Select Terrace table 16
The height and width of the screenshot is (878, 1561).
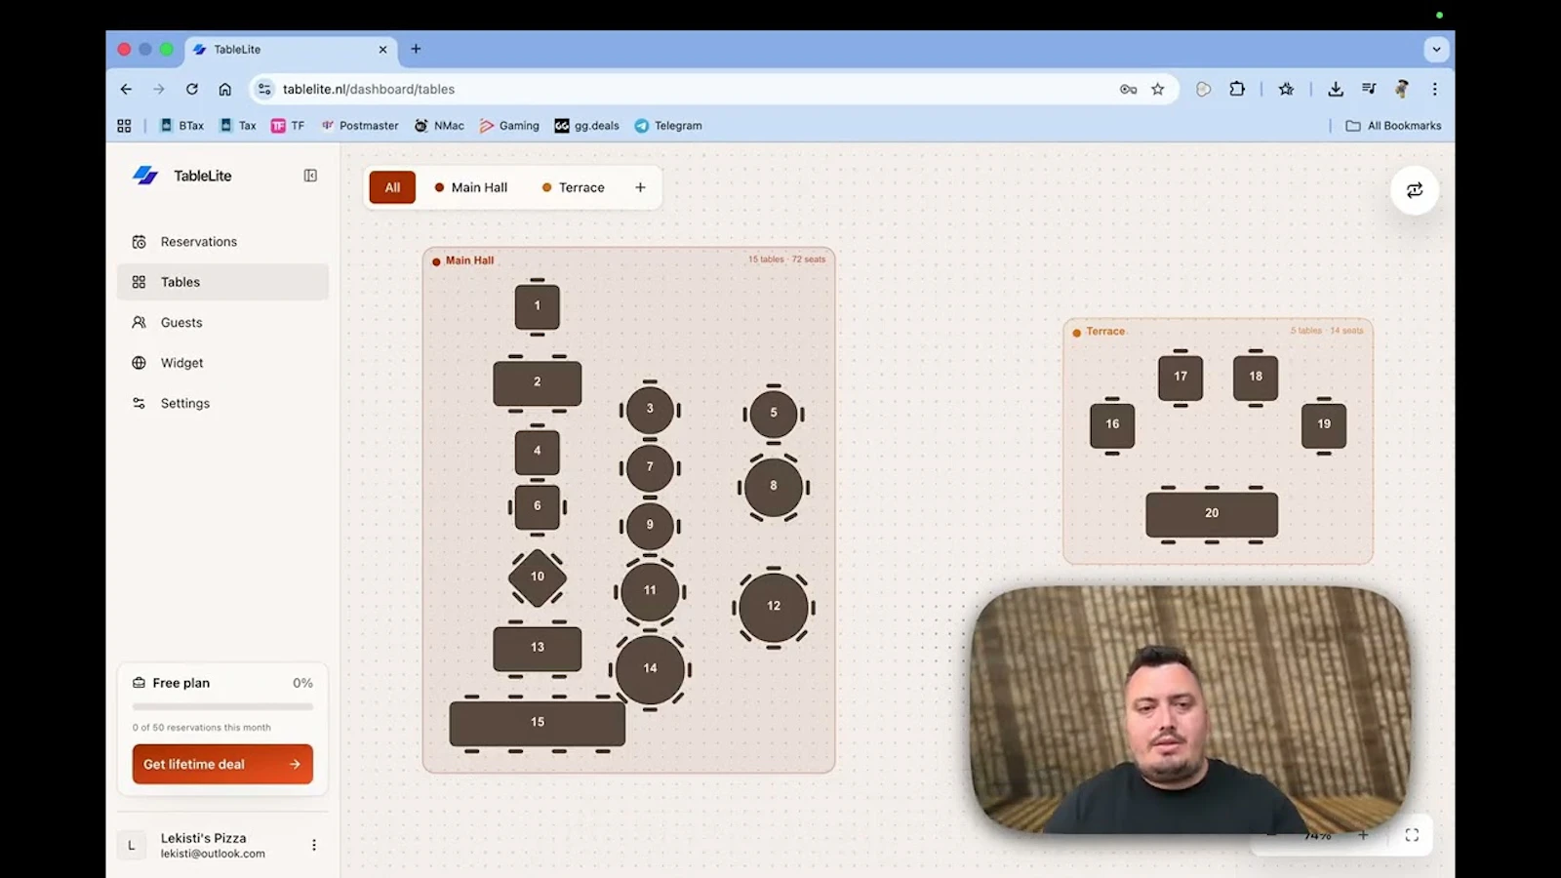[x=1112, y=425]
